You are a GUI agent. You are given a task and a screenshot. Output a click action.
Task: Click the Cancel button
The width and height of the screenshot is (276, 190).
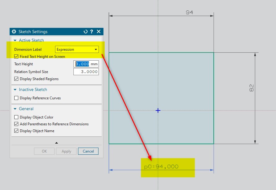click(x=88, y=151)
